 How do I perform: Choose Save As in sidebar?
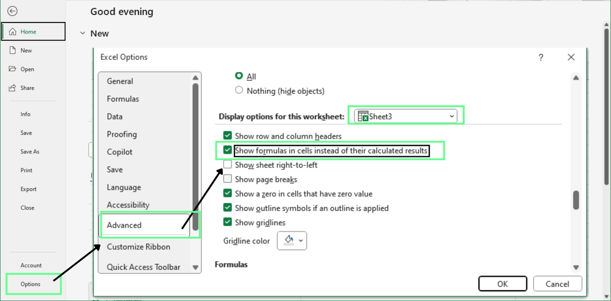(30, 151)
